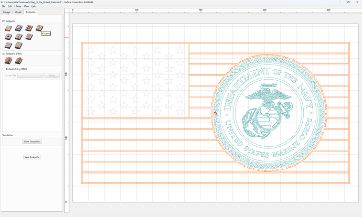Viewport: 362px width, 217px height.
Task: Choose the last icon in the second 2D toolpath row
Action: (x=29, y=37)
